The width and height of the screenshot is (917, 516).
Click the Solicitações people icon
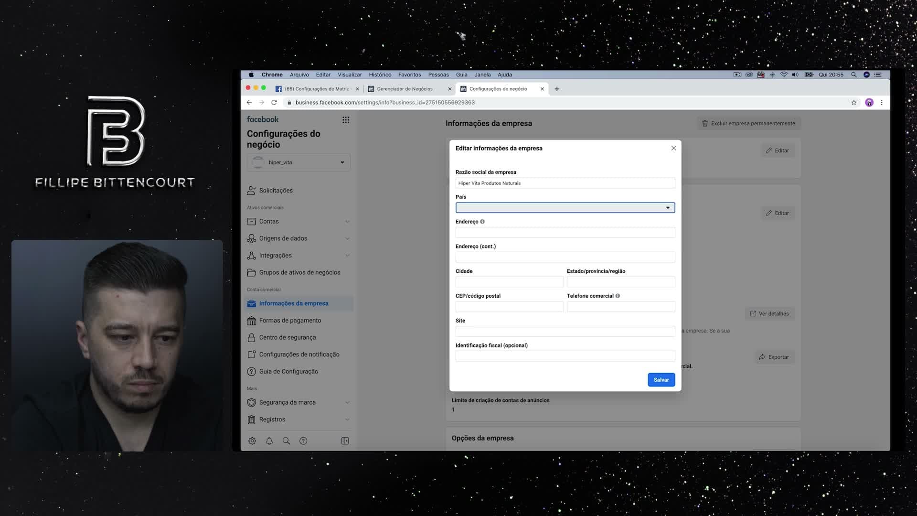(251, 190)
